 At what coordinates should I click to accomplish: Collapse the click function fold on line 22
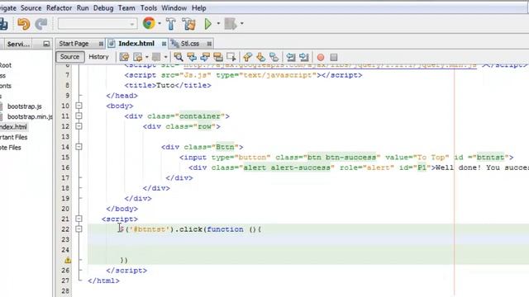click(79, 229)
